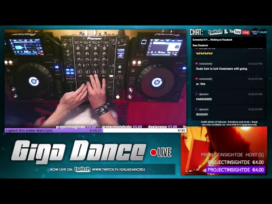The image size is (272, 204).
Task: Click the blue lit buttons on the mixer
Action: tap(70, 71)
